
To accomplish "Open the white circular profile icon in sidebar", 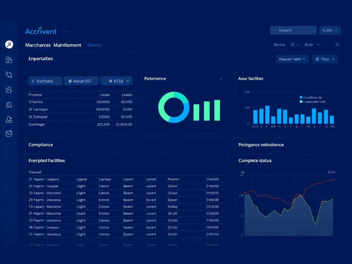I will pos(9,44).
